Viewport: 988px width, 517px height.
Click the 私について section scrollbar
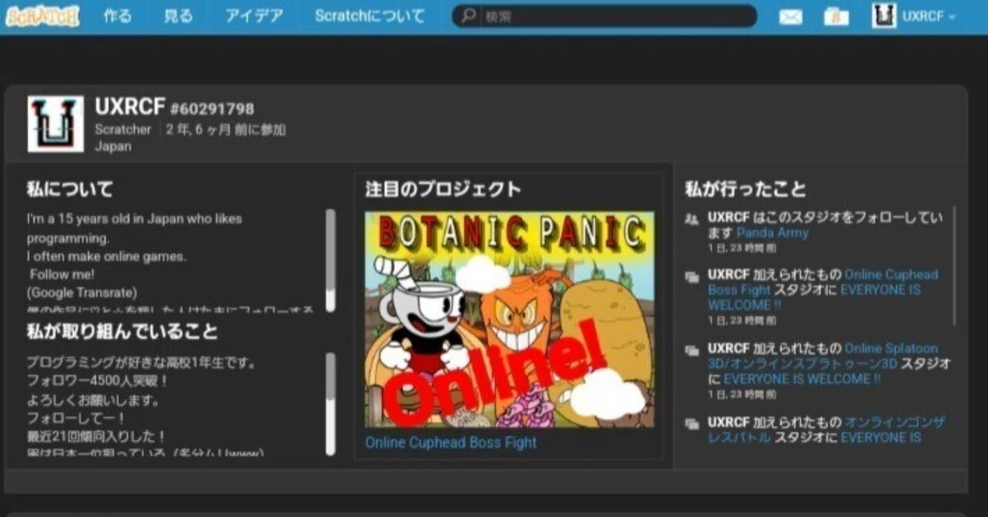point(330,260)
